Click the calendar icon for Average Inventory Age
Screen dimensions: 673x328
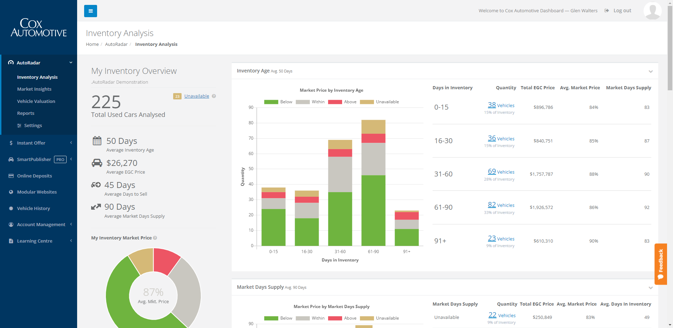tap(97, 141)
